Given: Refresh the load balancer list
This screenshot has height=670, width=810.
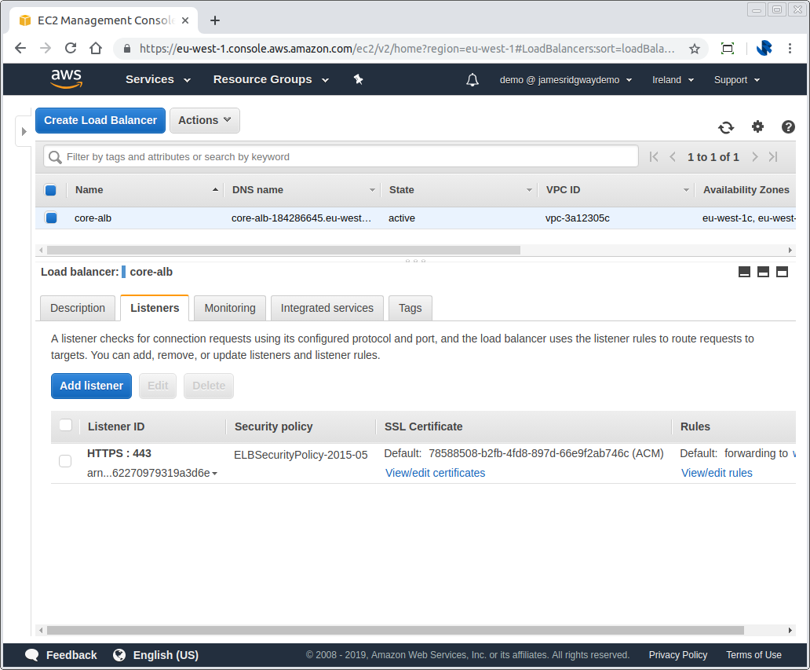Looking at the screenshot, I should click(x=726, y=127).
